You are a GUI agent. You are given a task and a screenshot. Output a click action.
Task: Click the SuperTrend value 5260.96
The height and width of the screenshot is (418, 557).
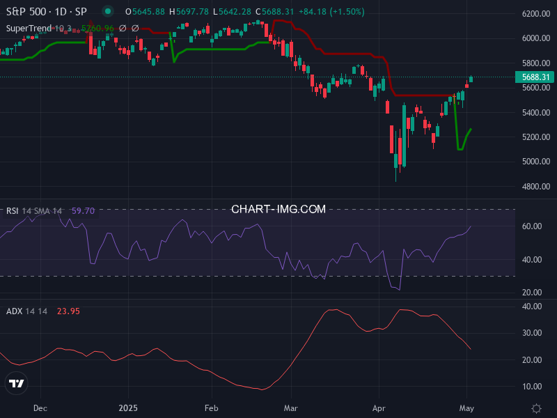pos(97,28)
